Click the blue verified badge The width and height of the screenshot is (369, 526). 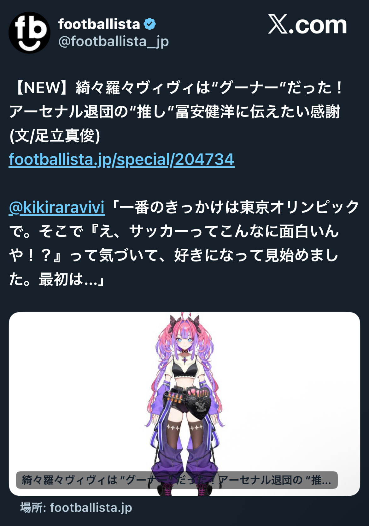pyautogui.click(x=150, y=24)
